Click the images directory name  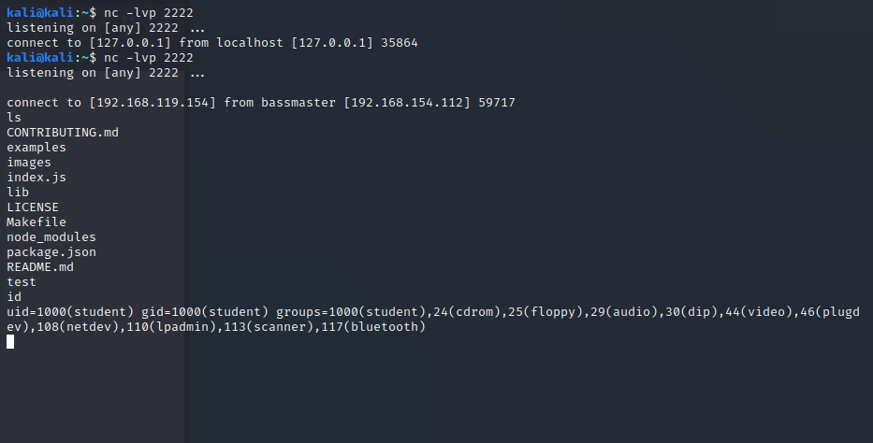pyautogui.click(x=29, y=162)
